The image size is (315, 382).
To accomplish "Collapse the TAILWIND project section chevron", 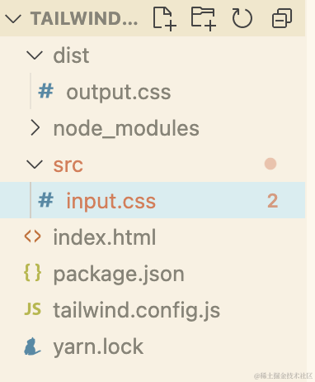I will click(x=13, y=19).
